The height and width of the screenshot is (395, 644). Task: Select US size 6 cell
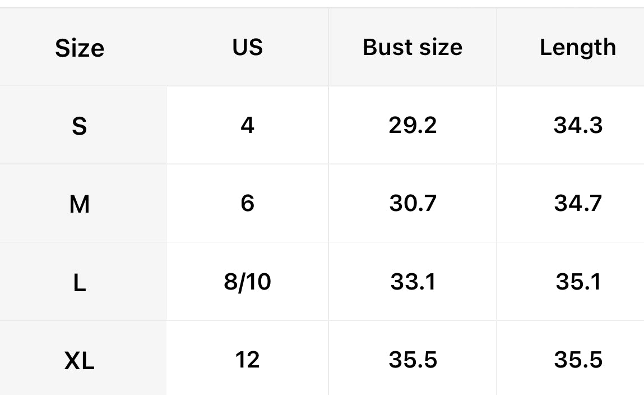pyautogui.click(x=247, y=203)
